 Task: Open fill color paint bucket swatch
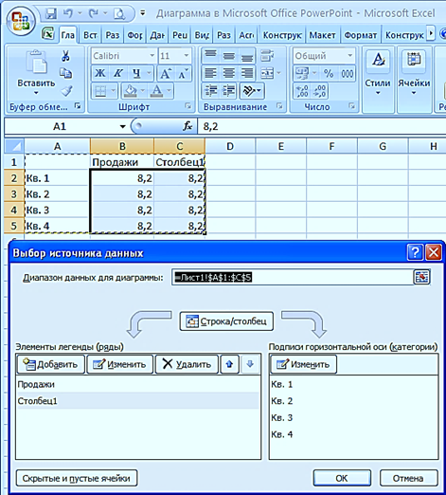point(130,91)
